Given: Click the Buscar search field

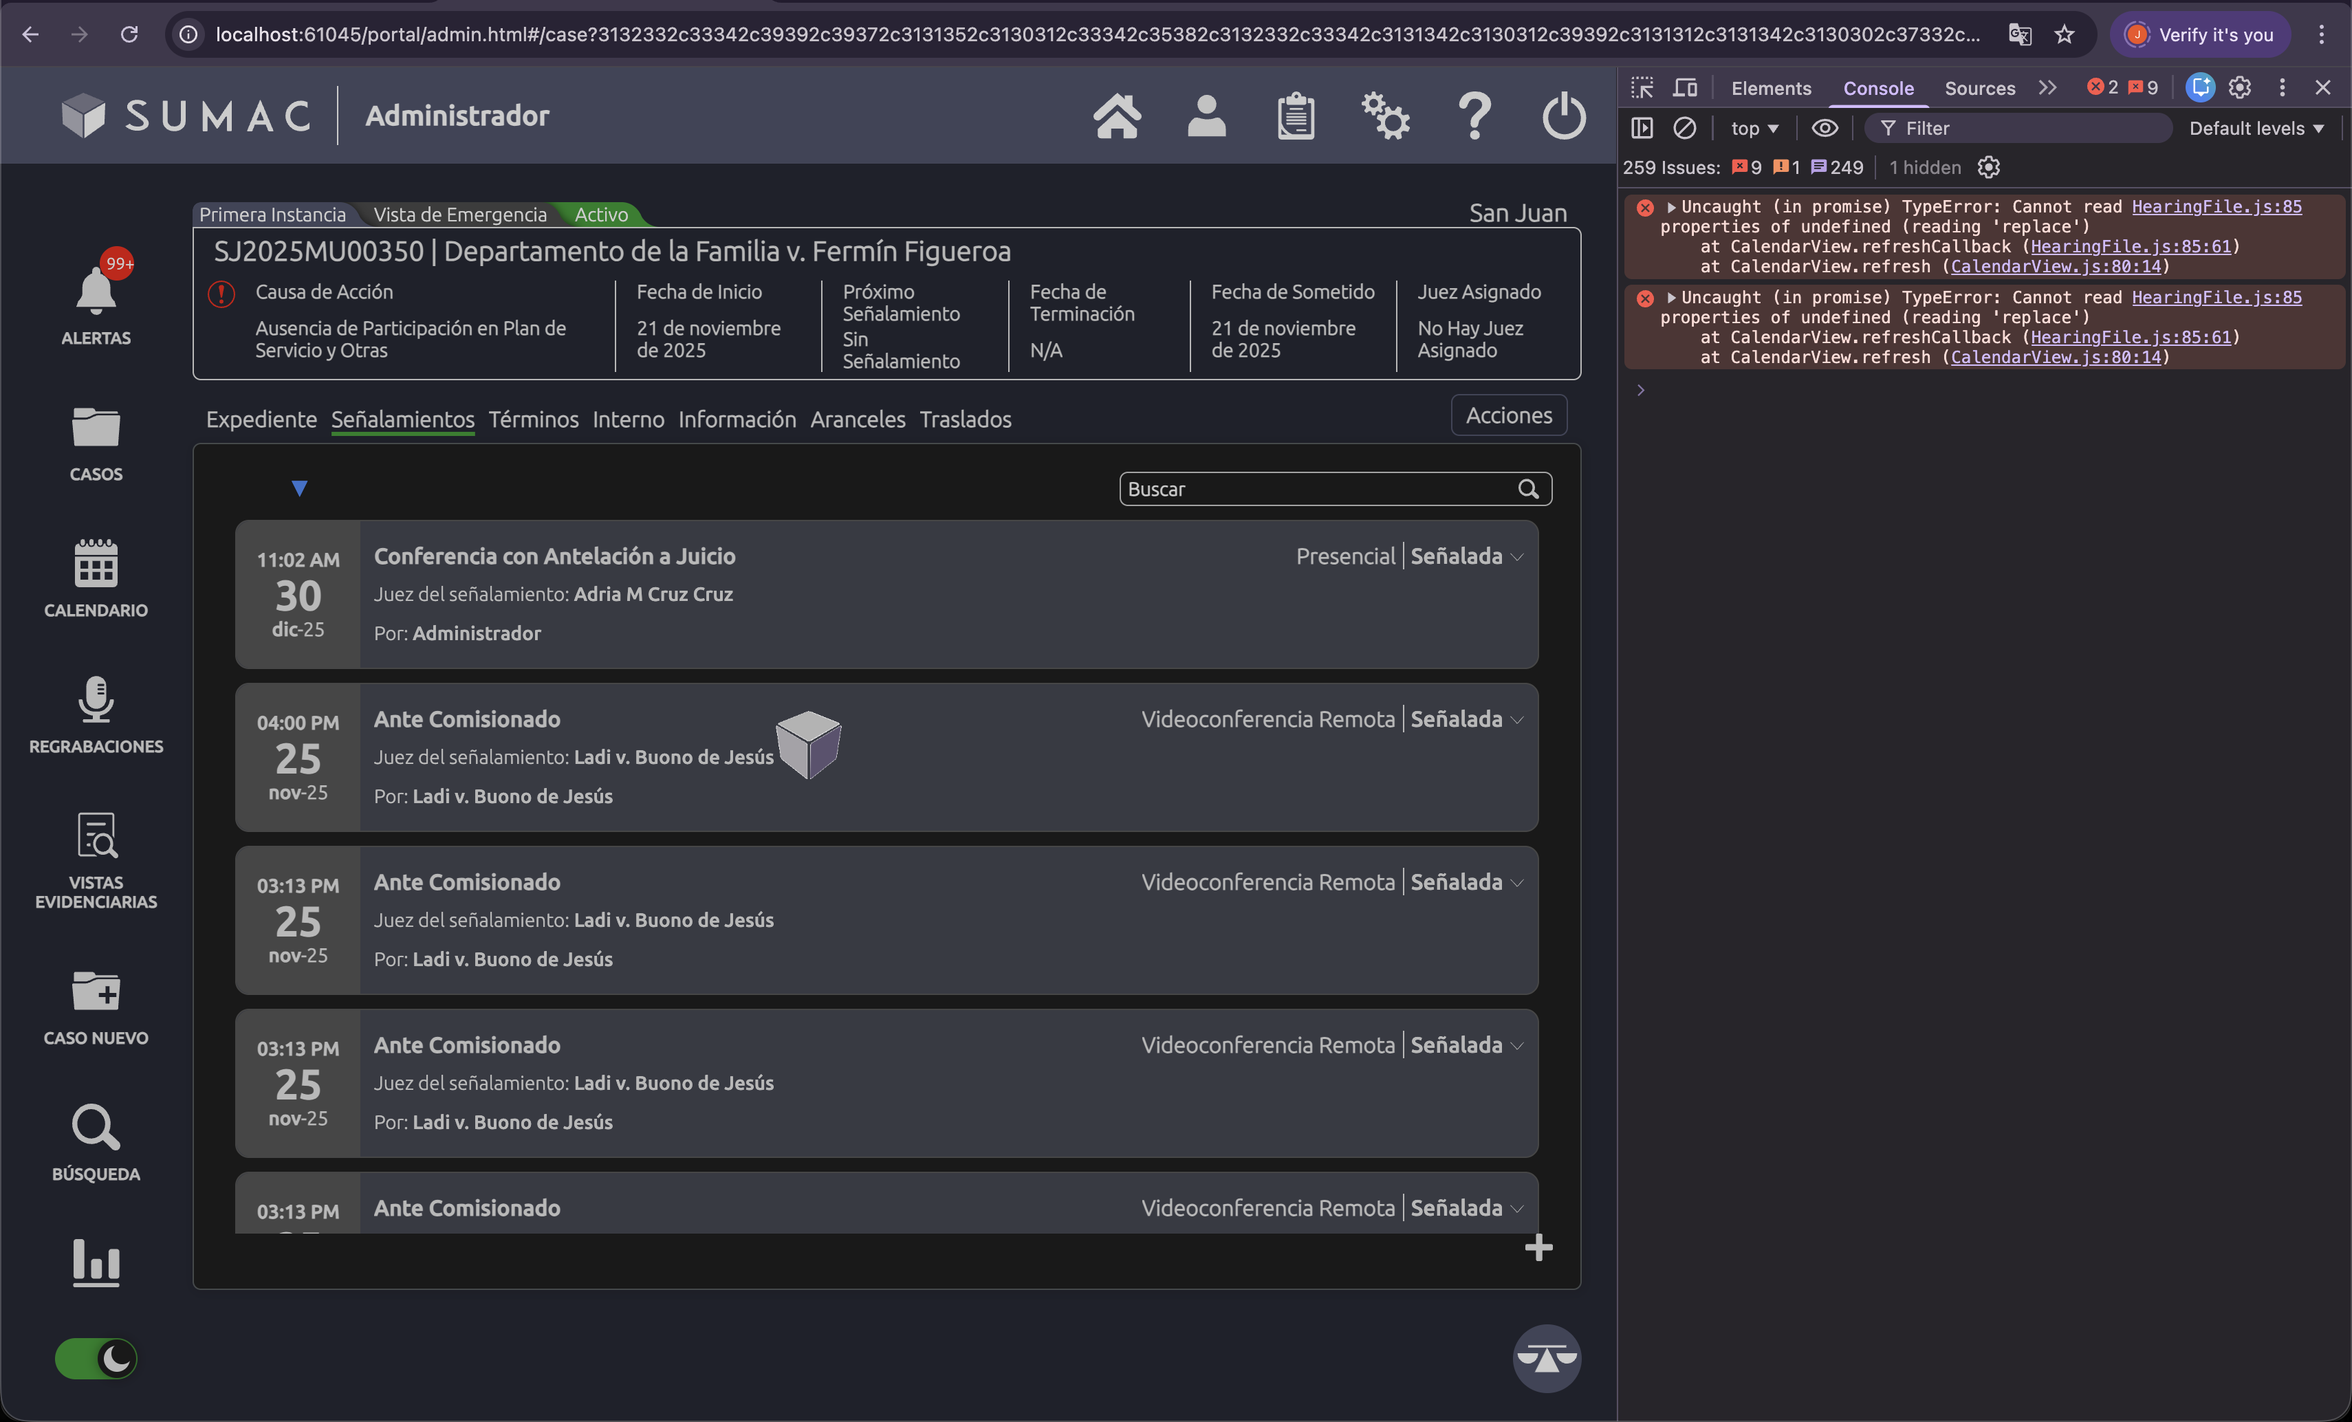Looking at the screenshot, I should pyautogui.click(x=1317, y=489).
